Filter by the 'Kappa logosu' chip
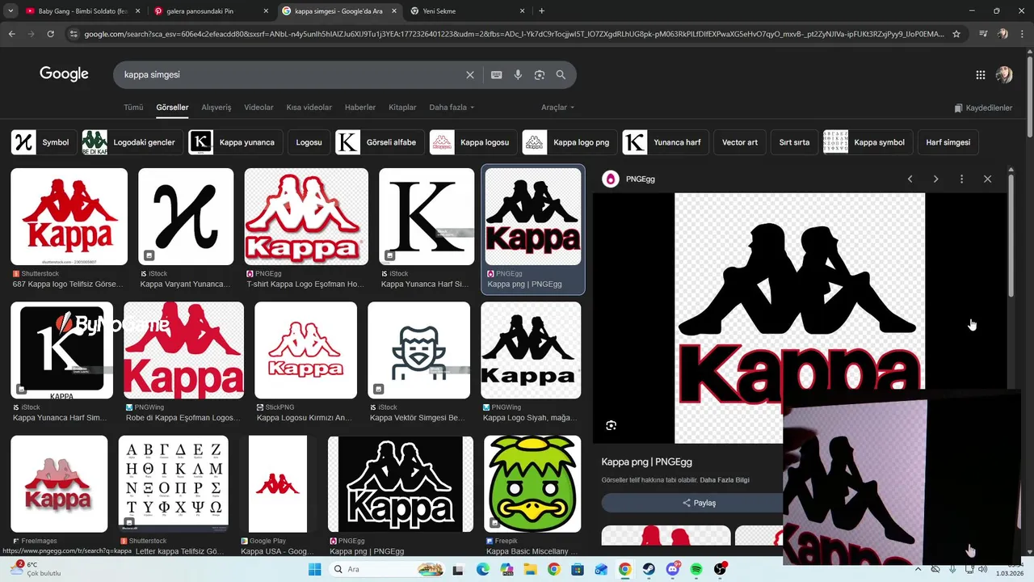This screenshot has height=582, width=1034. [473, 142]
